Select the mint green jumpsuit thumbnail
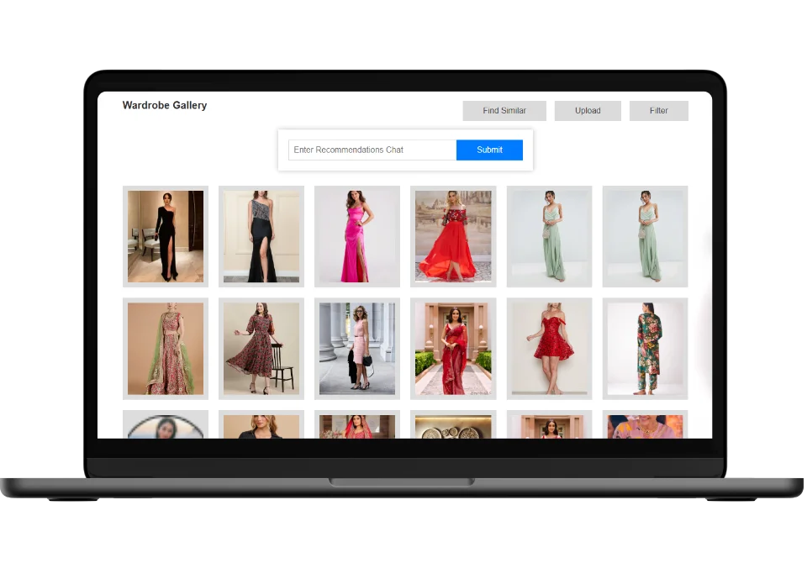Viewport: 807px width, 563px height. [x=549, y=235]
